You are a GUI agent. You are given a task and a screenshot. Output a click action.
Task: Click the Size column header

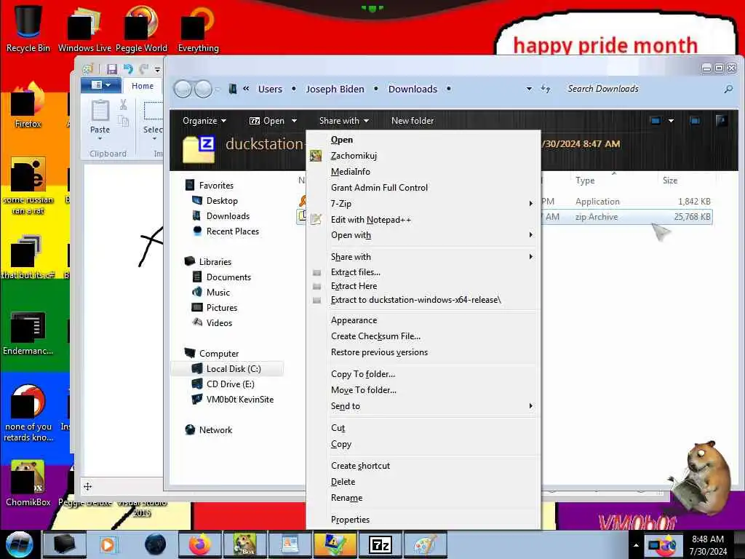click(x=670, y=181)
